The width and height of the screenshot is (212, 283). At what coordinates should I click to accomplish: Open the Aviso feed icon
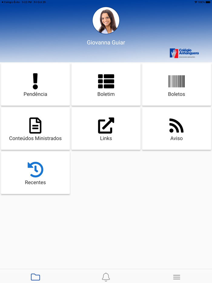[177, 126]
